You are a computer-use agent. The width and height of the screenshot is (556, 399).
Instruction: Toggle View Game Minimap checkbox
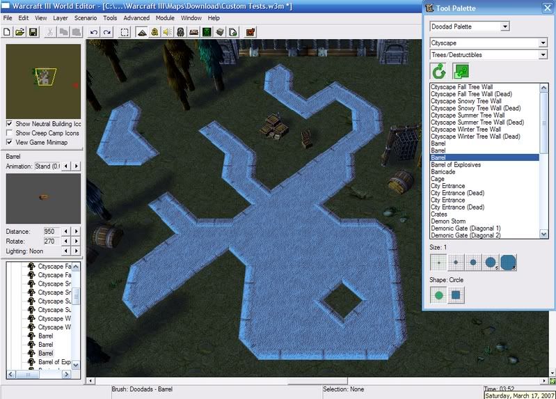click(10, 142)
